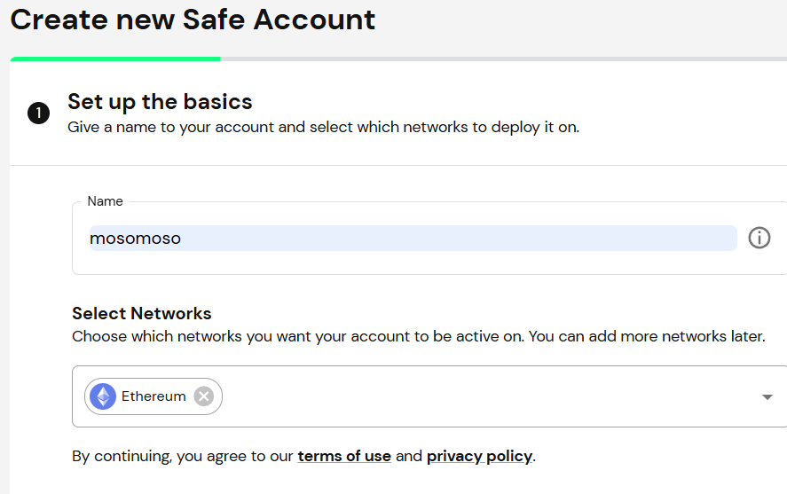
Task: Click the Name label above the input
Action: pyautogui.click(x=105, y=201)
